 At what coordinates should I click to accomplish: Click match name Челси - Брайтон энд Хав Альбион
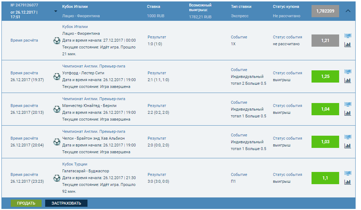94,139
